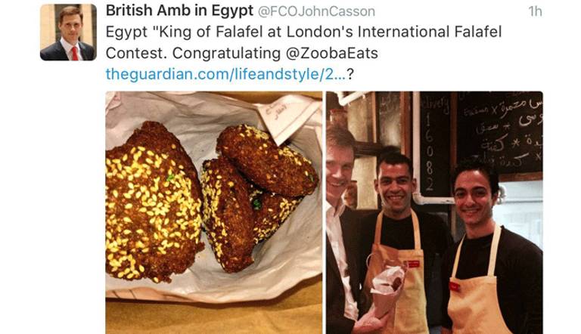Follow the theguardian.com/lifeandstyle link
The height and width of the screenshot is (334, 581).
pyautogui.click(x=225, y=74)
